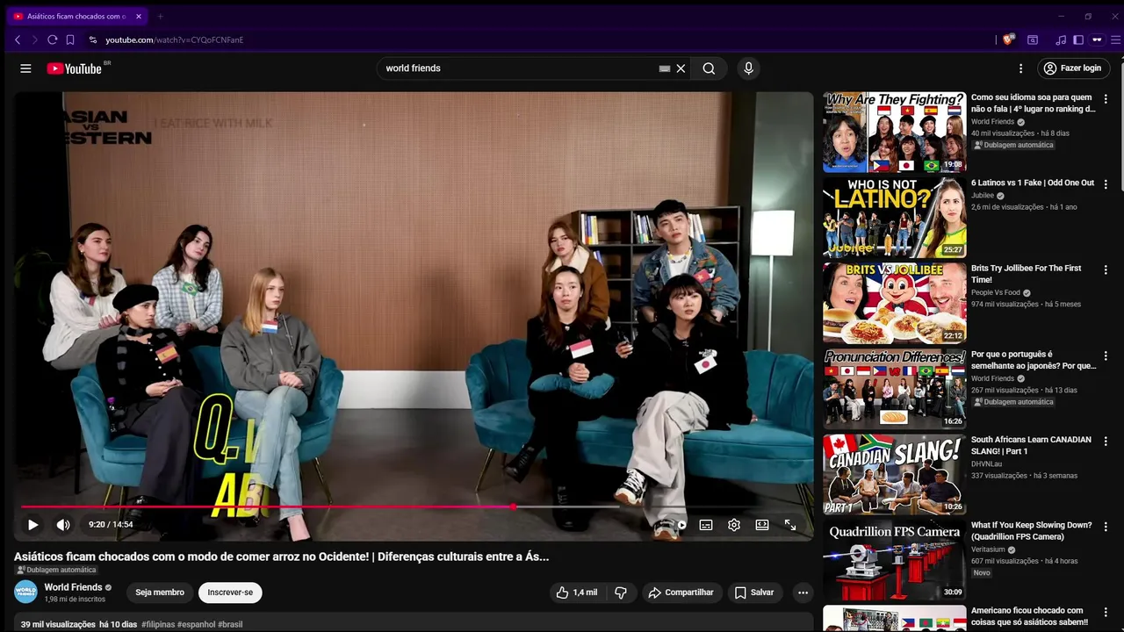The height and width of the screenshot is (632, 1124).
Task: Open menu for 'Como seu idioma soa' video
Action: 1106,99
